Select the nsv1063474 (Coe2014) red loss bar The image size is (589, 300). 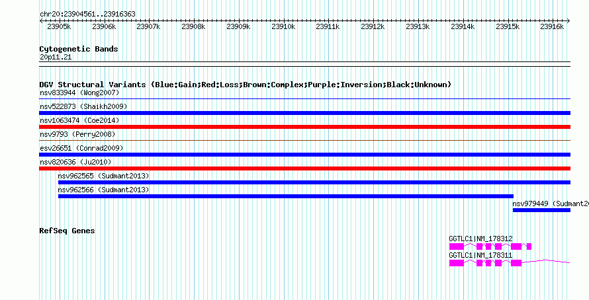[304, 127]
